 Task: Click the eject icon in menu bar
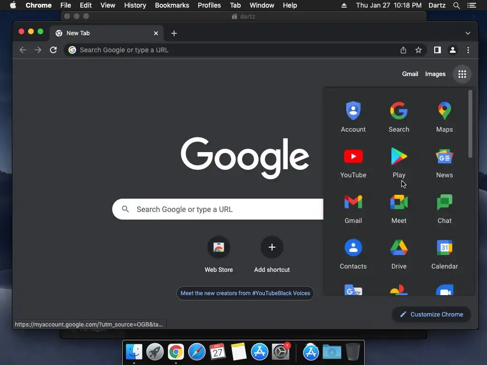tap(344, 5)
